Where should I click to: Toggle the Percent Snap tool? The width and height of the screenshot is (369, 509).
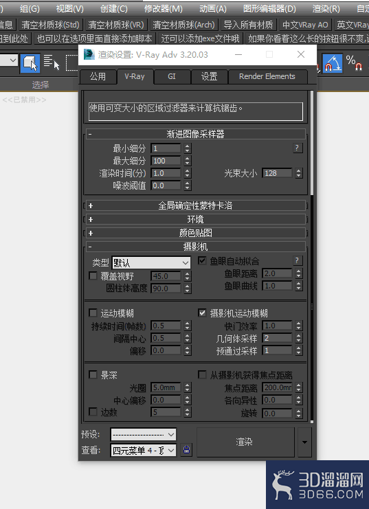(x=354, y=63)
